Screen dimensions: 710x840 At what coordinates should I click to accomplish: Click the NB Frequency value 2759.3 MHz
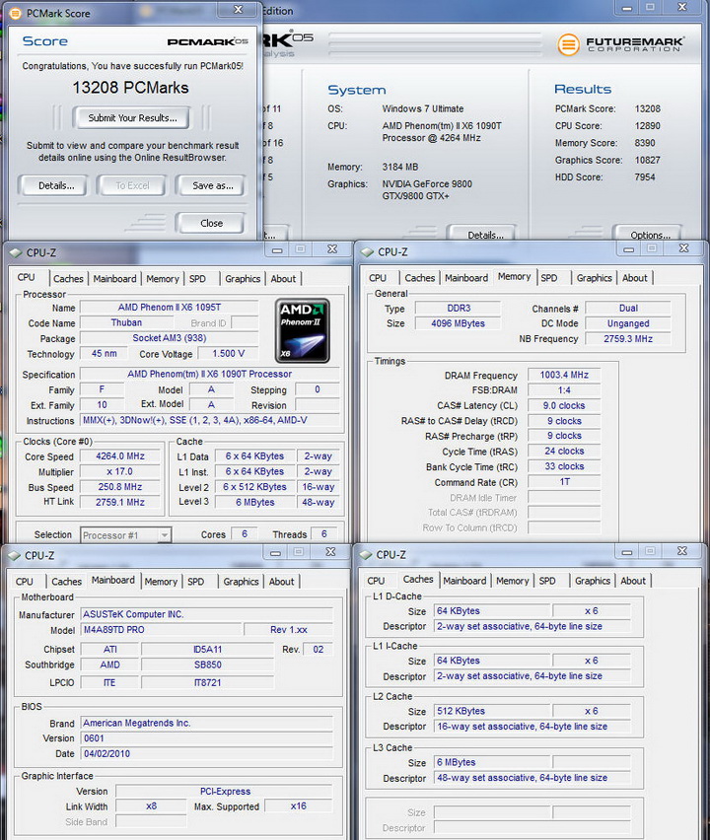[628, 338]
